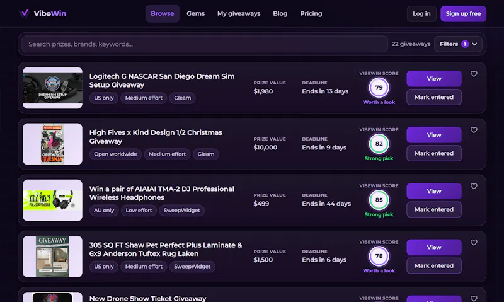Screen dimensions: 504x302
Task: Open the Filters dropdown
Action: (x=458, y=44)
